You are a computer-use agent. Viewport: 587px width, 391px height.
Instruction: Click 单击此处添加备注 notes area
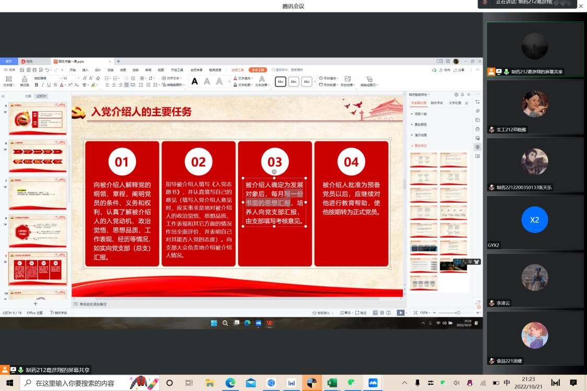(93, 304)
